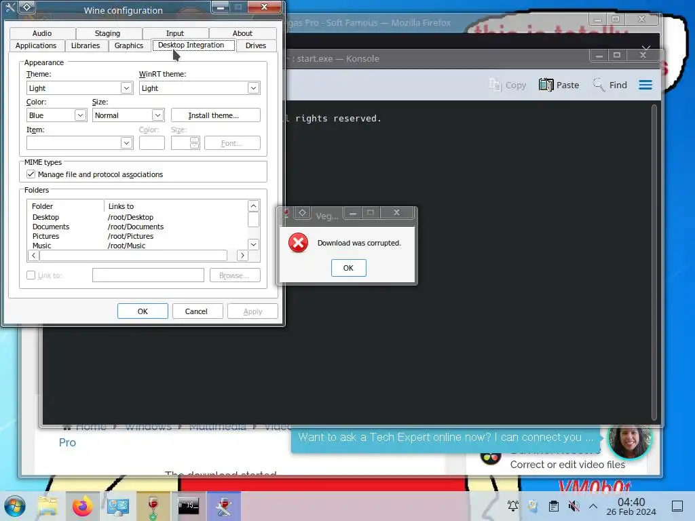Click the Font button
The height and width of the screenshot is (521, 695).
(232, 143)
